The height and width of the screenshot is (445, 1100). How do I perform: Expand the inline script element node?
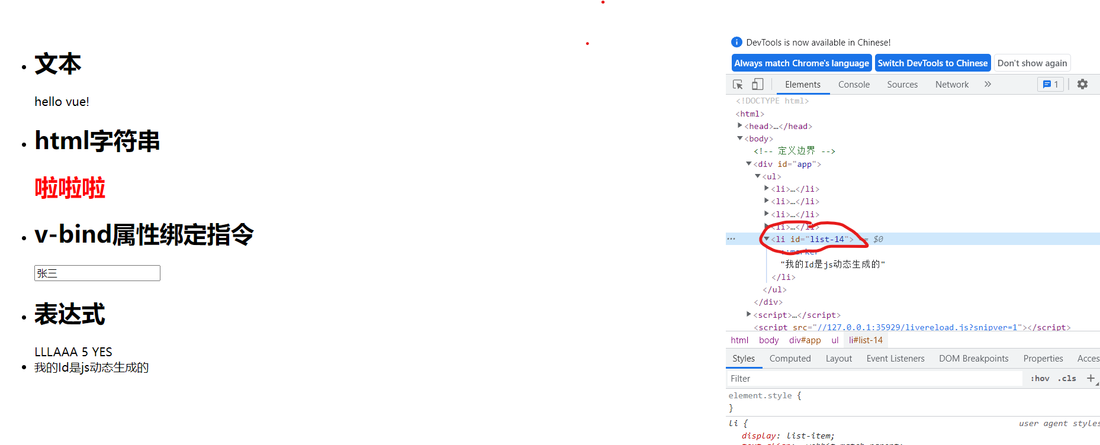[x=749, y=314]
